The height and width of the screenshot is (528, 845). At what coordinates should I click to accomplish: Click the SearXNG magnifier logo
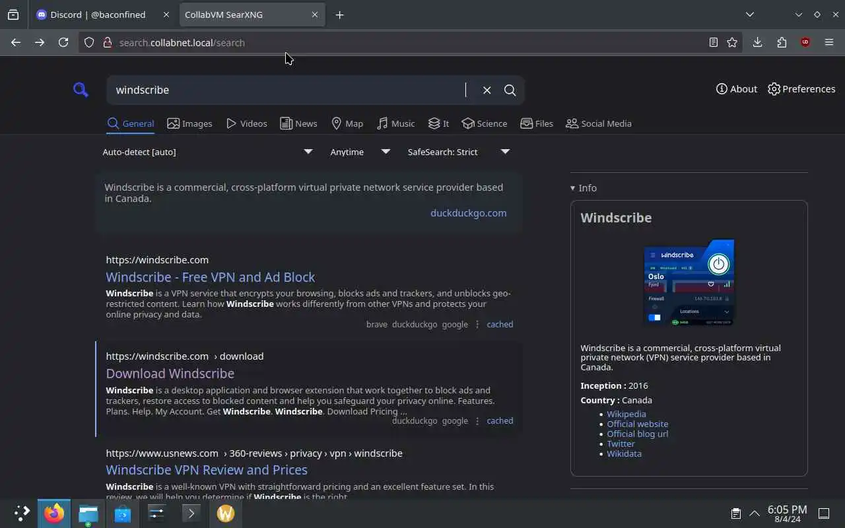point(81,90)
